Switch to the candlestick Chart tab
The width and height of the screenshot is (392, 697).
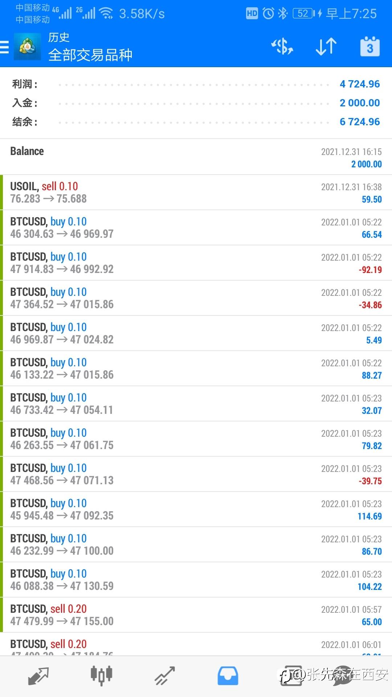click(x=101, y=676)
